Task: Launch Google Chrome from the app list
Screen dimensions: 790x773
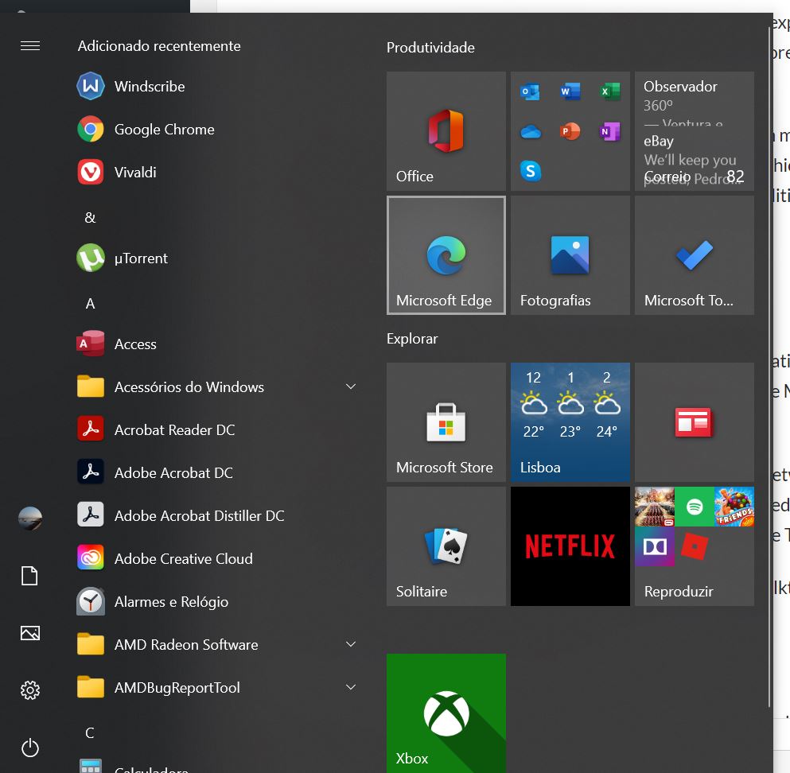Action: pyautogui.click(x=91, y=129)
